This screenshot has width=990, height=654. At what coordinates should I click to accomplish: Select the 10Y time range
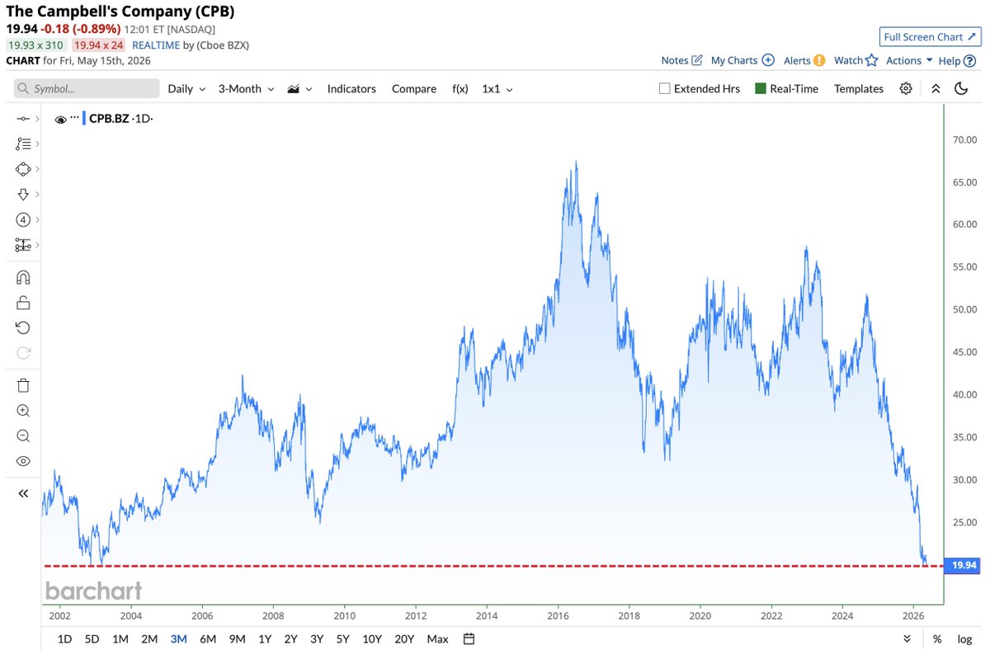tap(372, 638)
